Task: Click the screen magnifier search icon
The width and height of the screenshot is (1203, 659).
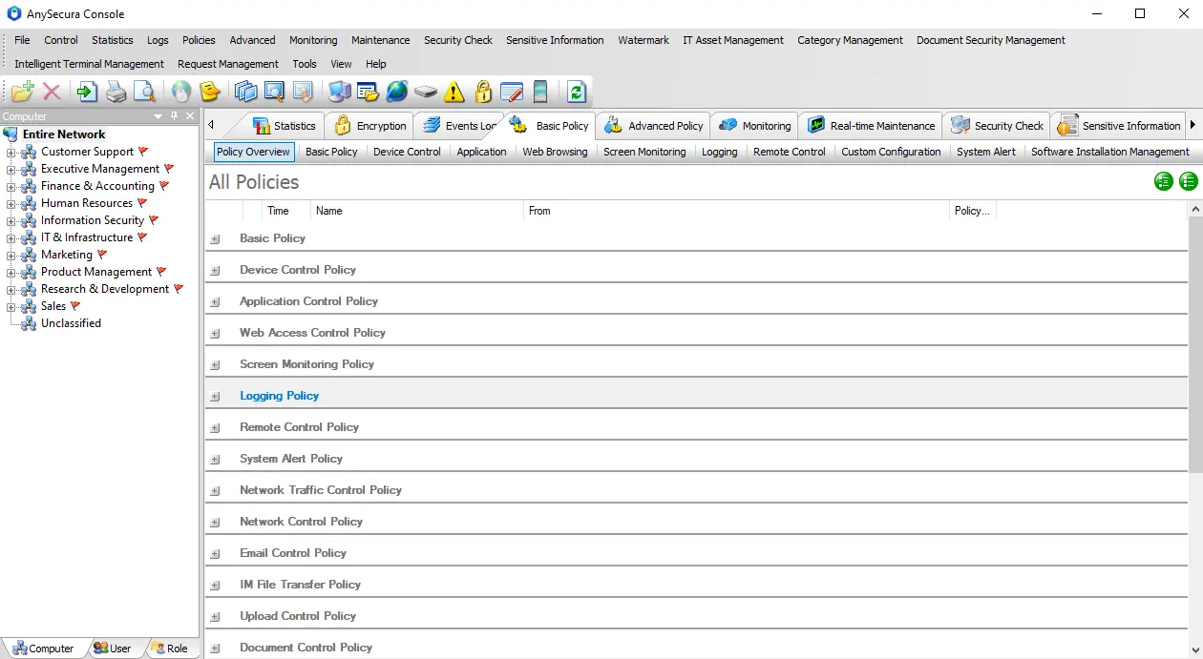Action: 274,92
